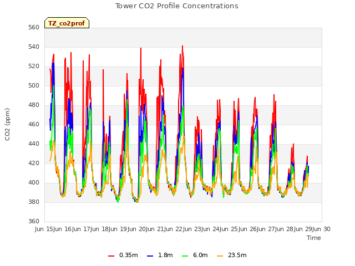
Task: Click the 560 y-axis tick label
Action: [34, 28]
